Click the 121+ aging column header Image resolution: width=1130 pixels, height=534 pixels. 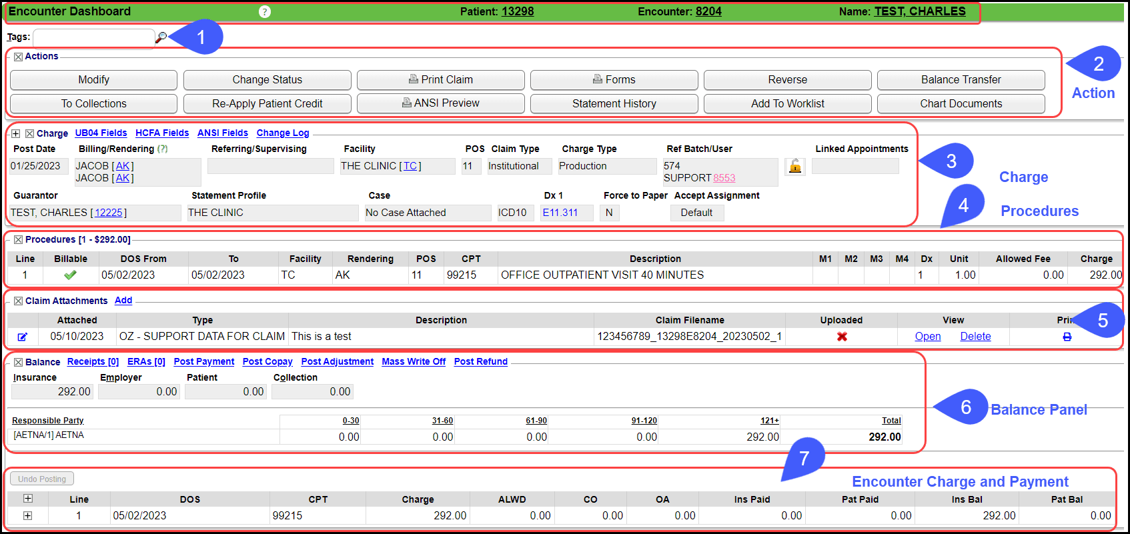point(770,421)
